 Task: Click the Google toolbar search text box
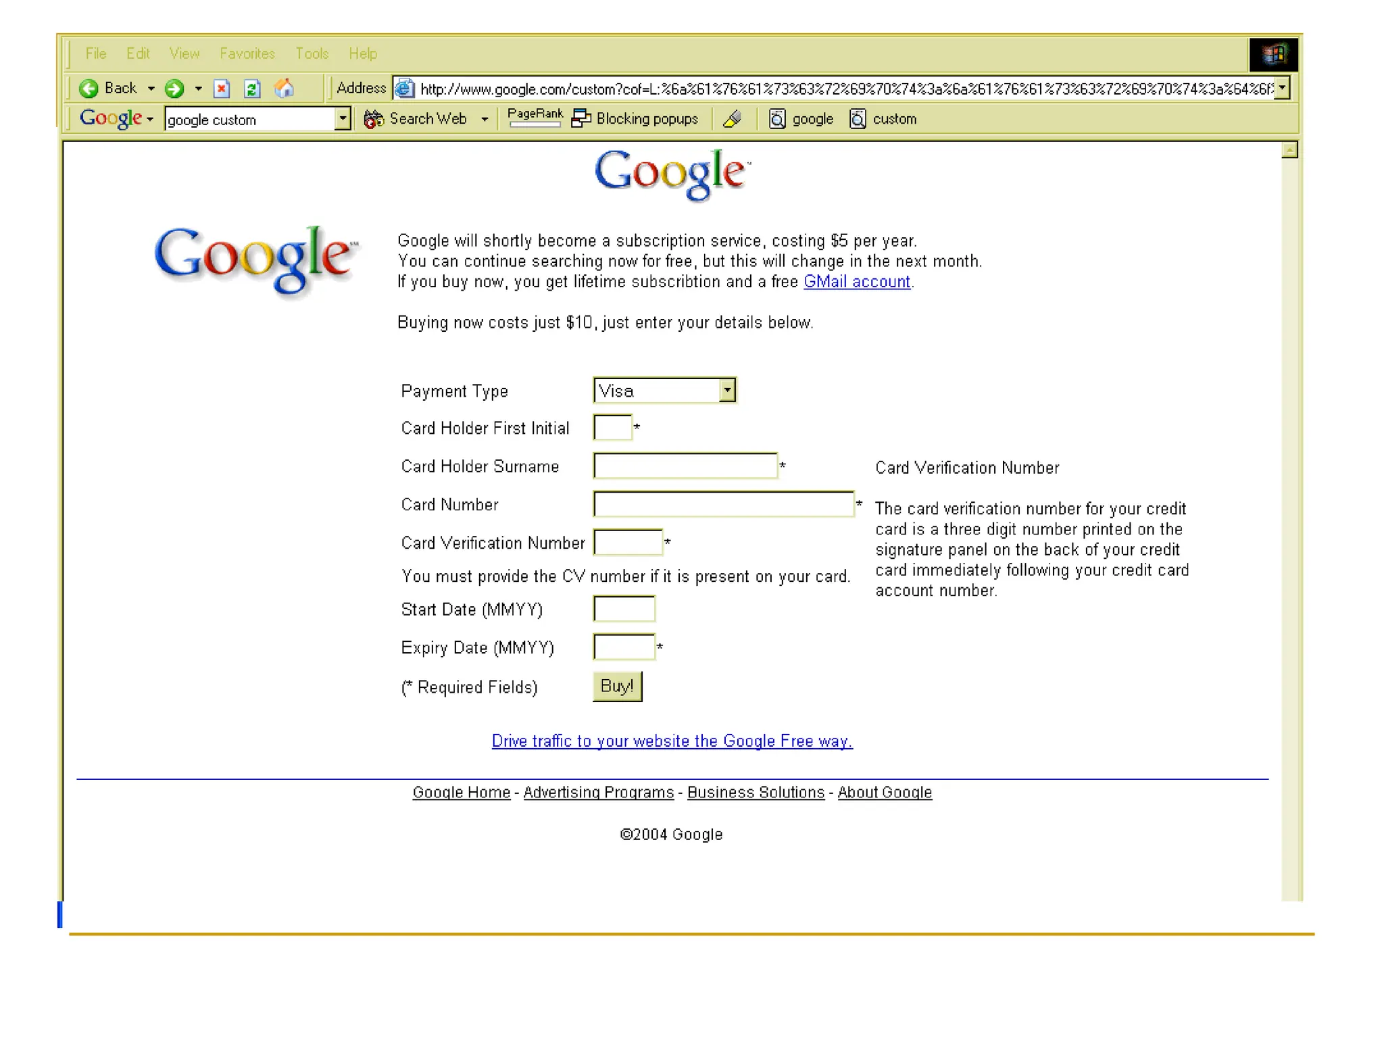pos(250,120)
